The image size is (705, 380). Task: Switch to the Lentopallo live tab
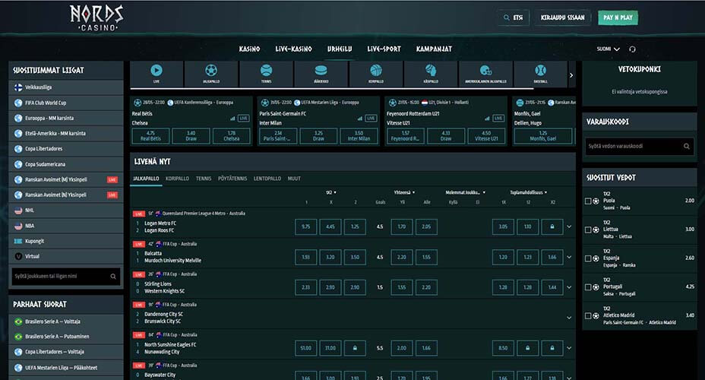pos(267,179)
